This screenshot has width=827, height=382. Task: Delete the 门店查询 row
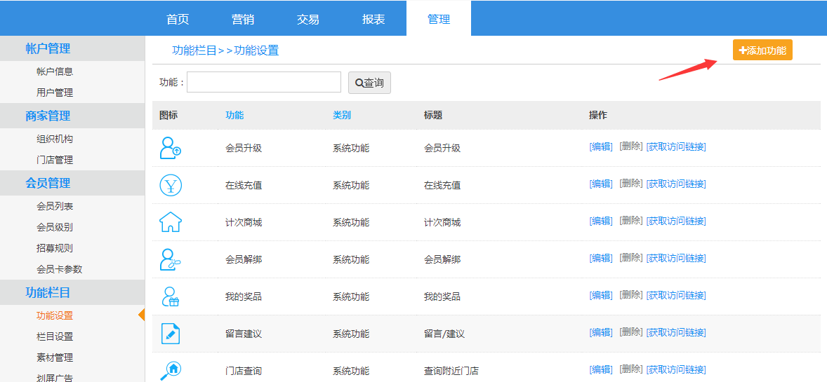tap(631, 369)
